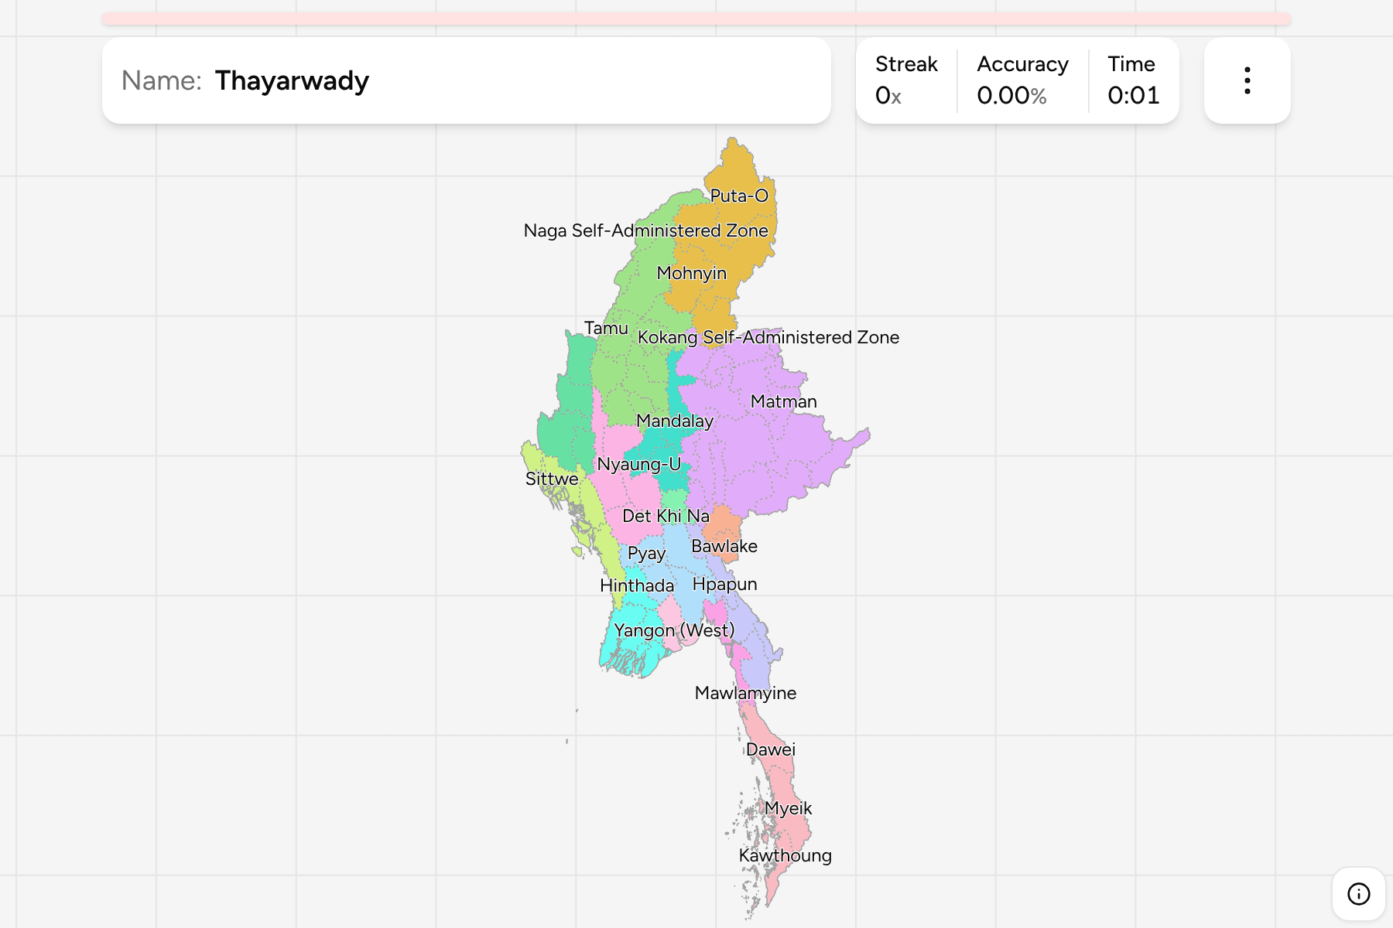Select the Pyay district label

tap(646, 554)
